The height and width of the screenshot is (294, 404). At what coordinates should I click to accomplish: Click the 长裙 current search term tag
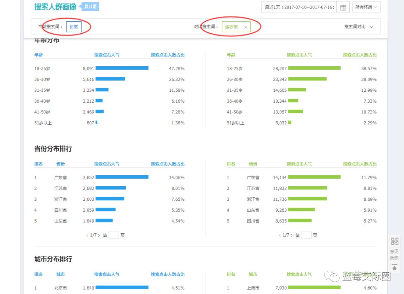tap(74, 27)
